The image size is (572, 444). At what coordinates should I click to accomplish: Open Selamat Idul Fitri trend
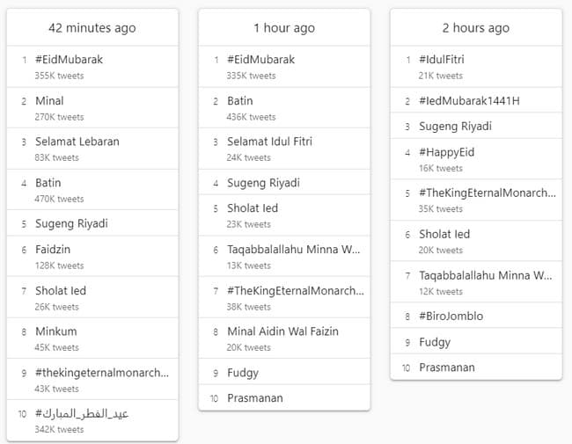tap(269, 142)
